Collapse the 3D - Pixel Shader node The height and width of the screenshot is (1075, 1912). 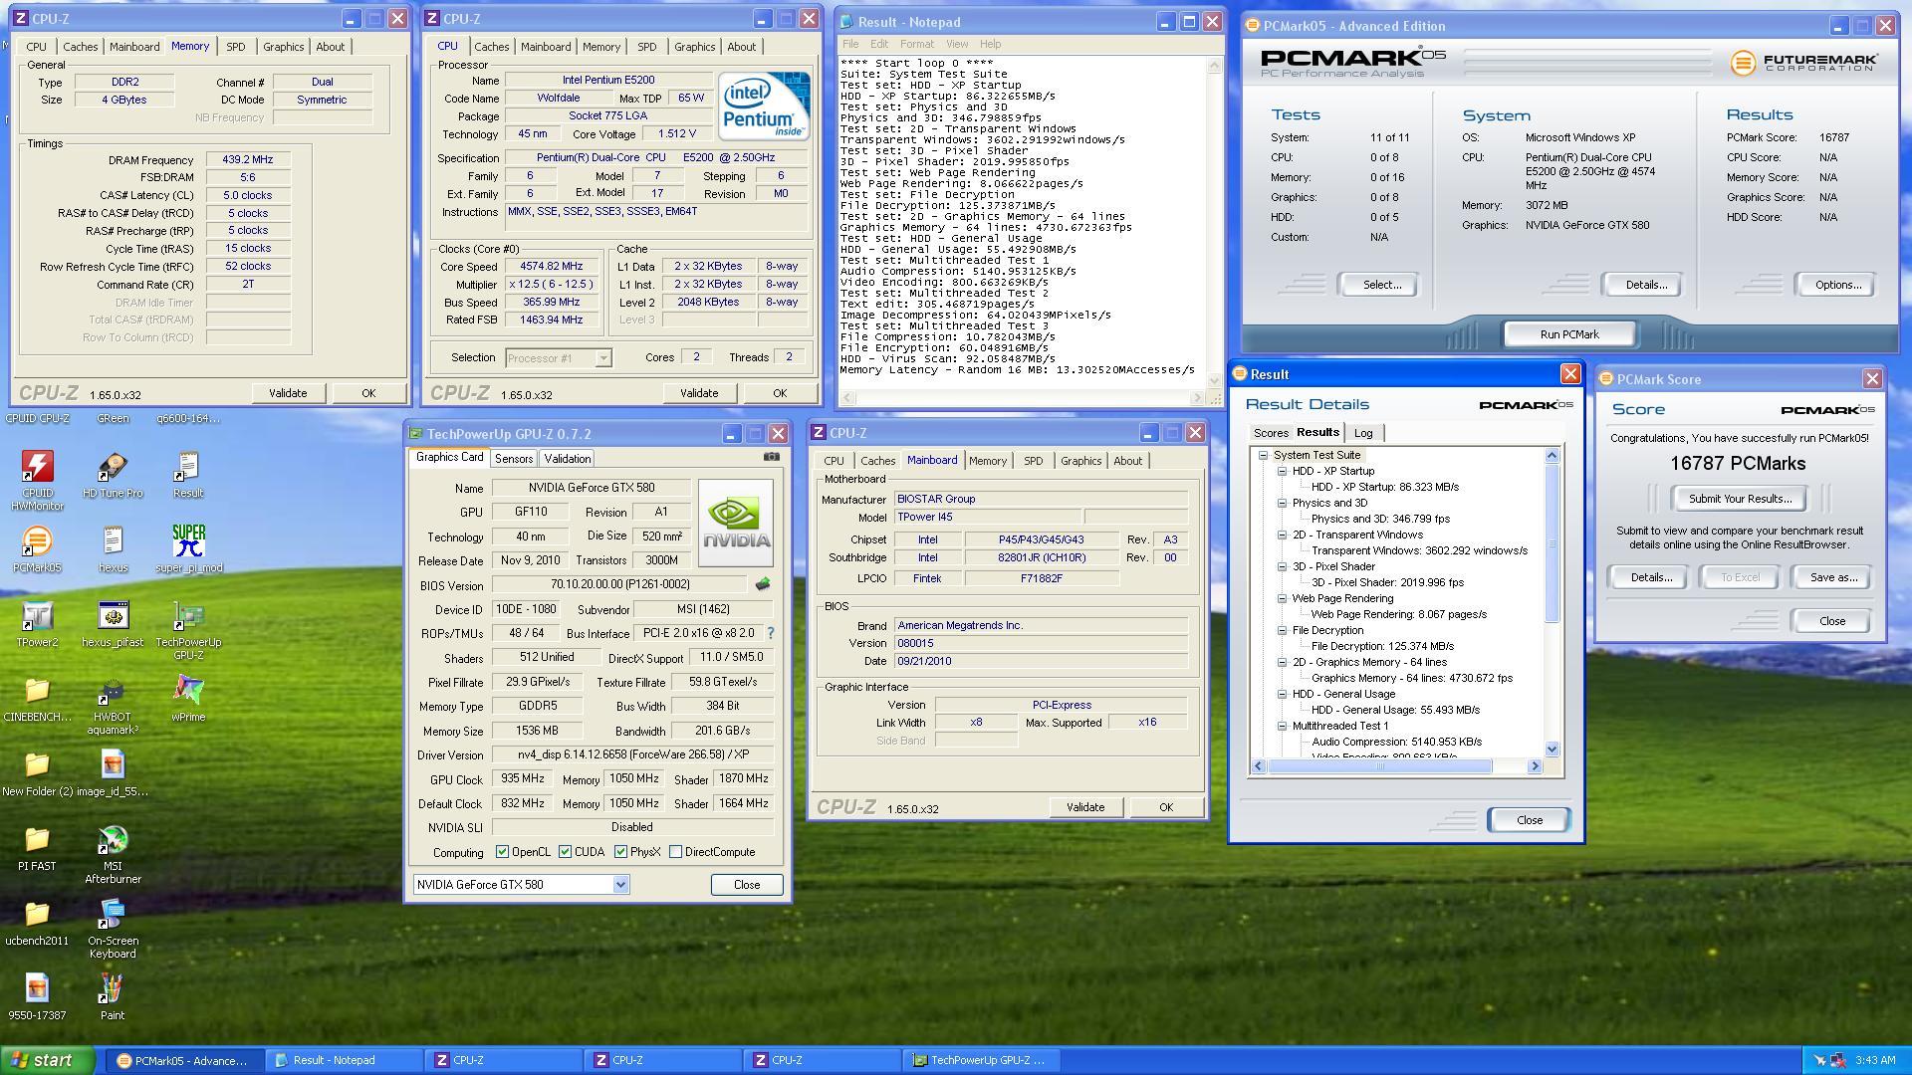(1282, 566)
